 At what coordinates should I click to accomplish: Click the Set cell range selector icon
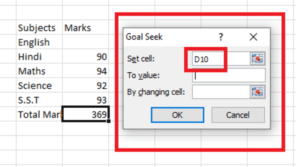[x=257, y=59]
